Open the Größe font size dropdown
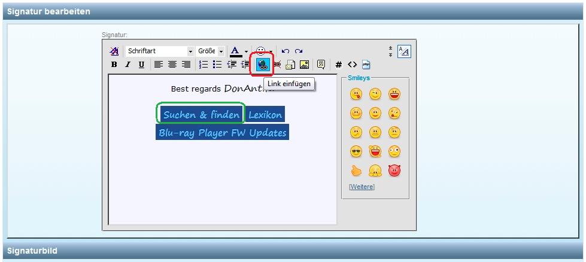This screenshot has height=262, width=586. (221, 51)
